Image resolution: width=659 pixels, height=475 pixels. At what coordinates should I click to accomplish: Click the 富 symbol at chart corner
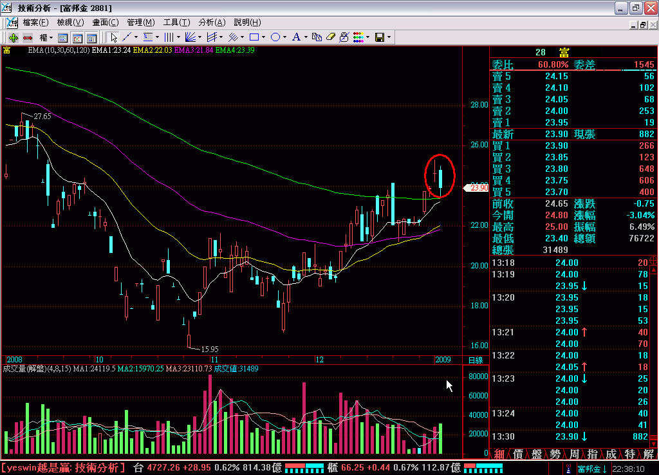(6, 50)
